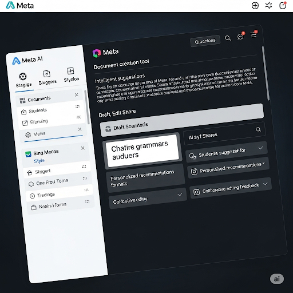Click the icon on Collborative edting Feedback row

point(196,192)
